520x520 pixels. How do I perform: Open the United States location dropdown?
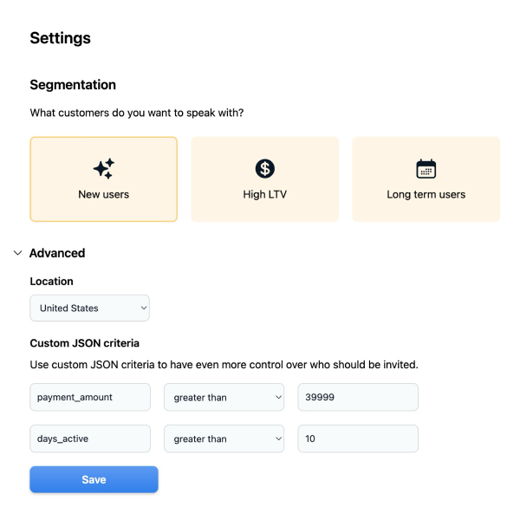click(x=89, y=308)
